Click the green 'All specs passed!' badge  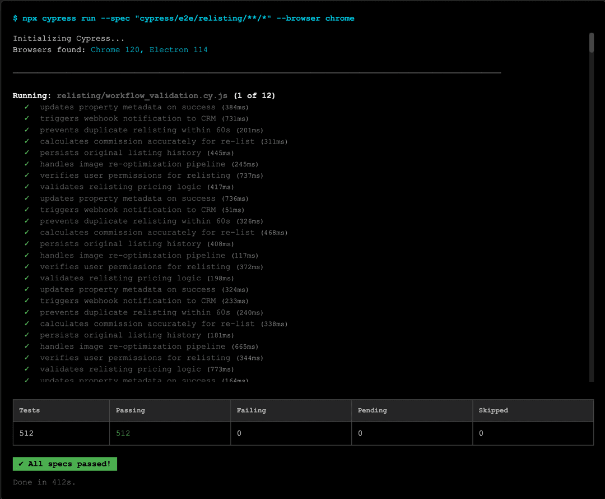(x=65, y=464)
